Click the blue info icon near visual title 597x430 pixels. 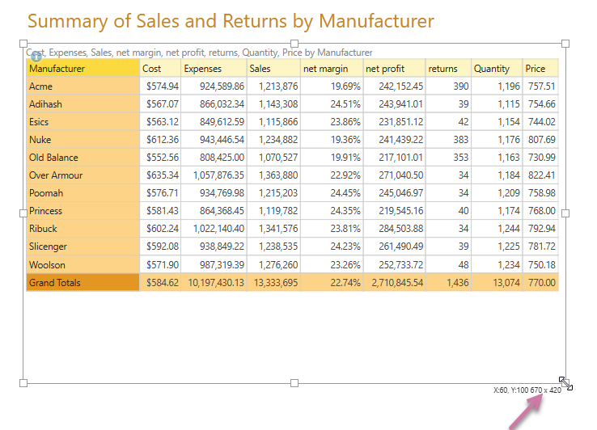tap(36, 57)
